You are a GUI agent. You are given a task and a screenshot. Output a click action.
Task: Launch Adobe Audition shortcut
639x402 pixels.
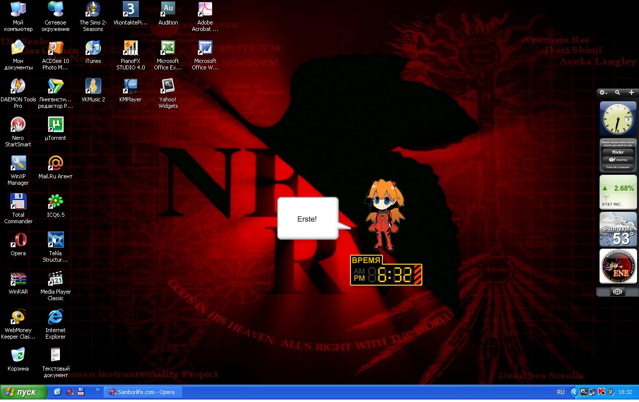click(x=168, y=14)
